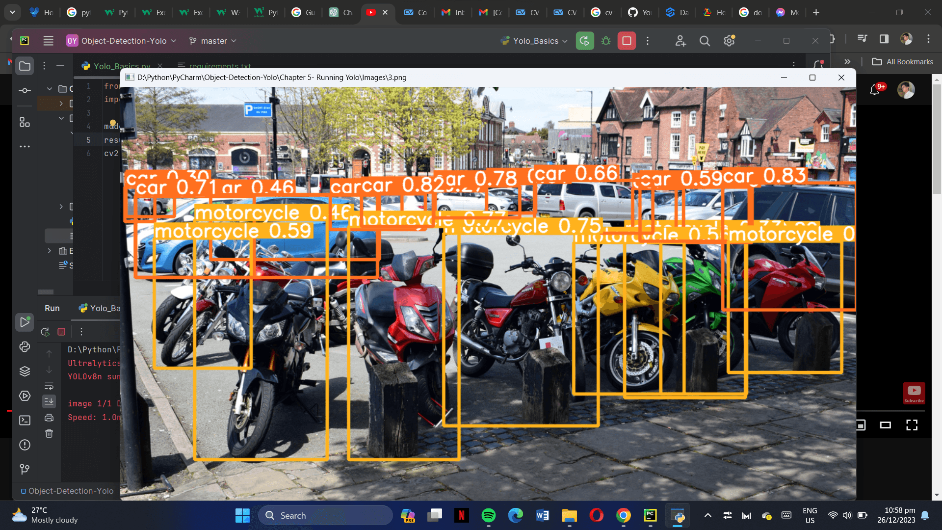942x530 pixels.
Task: Show more tool windows via the ellipsis icon
Action: tap(25, 146)
